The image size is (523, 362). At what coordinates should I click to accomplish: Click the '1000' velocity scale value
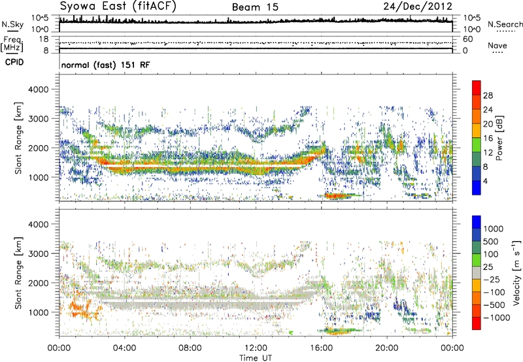(494, 229)
